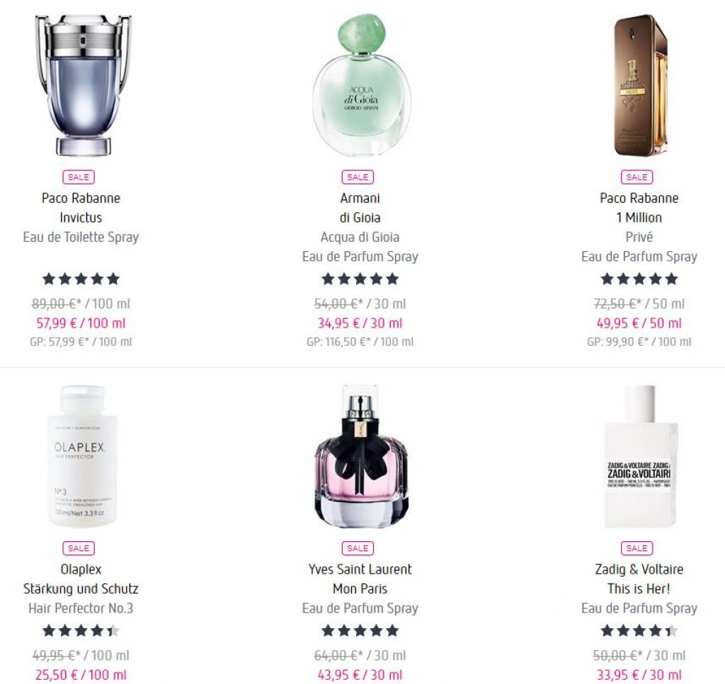Click the SALE badge under Invictus

tap(79, 177)
